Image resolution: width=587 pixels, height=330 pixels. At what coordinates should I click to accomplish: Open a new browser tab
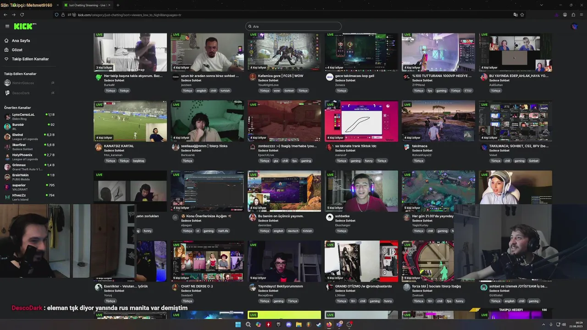118,5
